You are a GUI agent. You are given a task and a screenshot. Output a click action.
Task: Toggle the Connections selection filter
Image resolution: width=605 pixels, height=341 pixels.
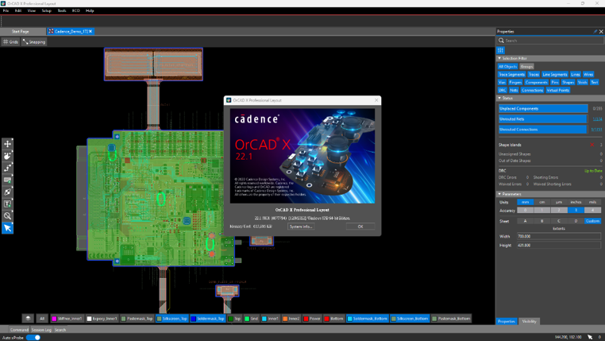532,91
